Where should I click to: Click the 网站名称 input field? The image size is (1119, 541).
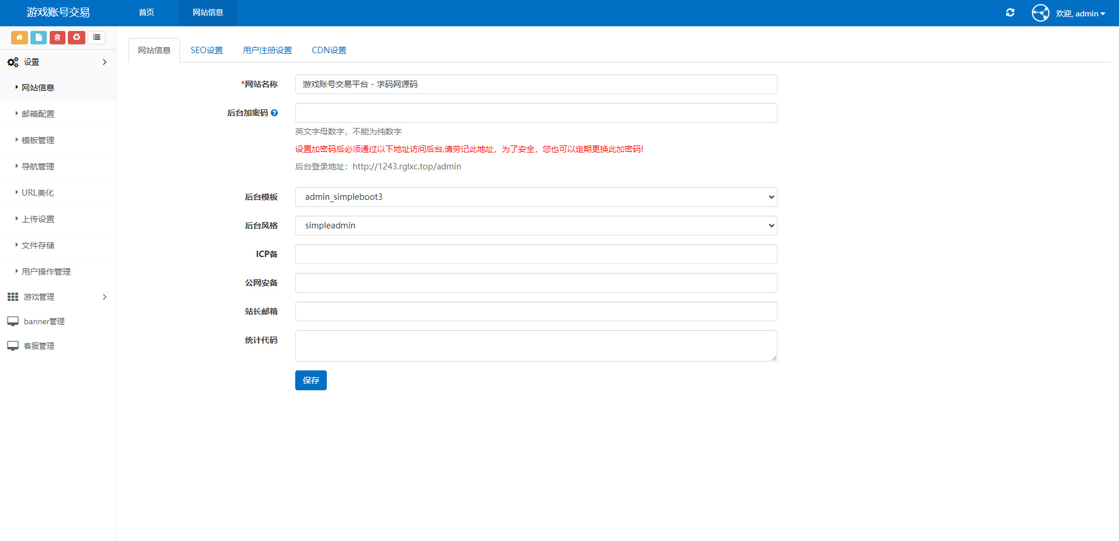[x=536, y=84]
